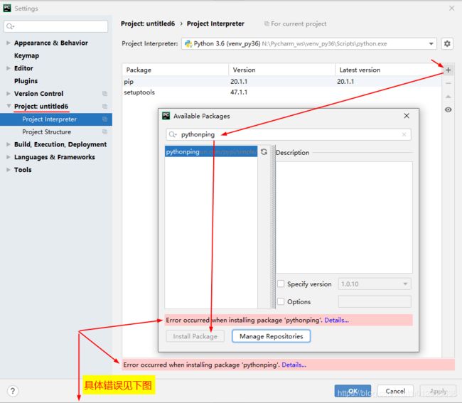The image size is (462, 403).
Task: Reload the available packages list
Action: click(x=264, y=151)
